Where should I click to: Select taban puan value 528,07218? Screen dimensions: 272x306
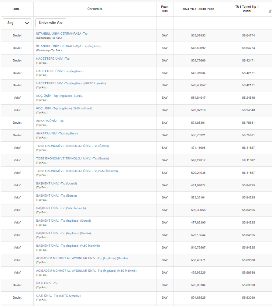pyautogui.click(x=198, y=110)
